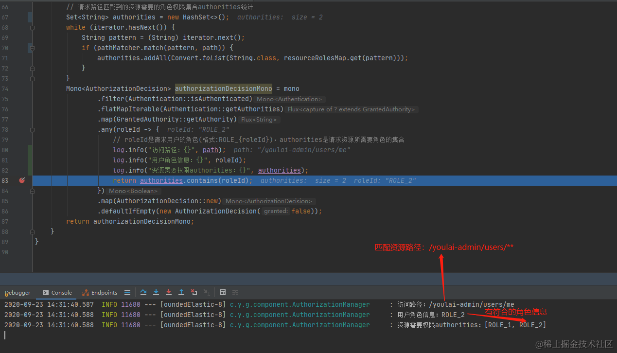Open the Endpoints tab
Image resolution: width=617 pixels, height=353 pixels.
[x=100, y=293]
